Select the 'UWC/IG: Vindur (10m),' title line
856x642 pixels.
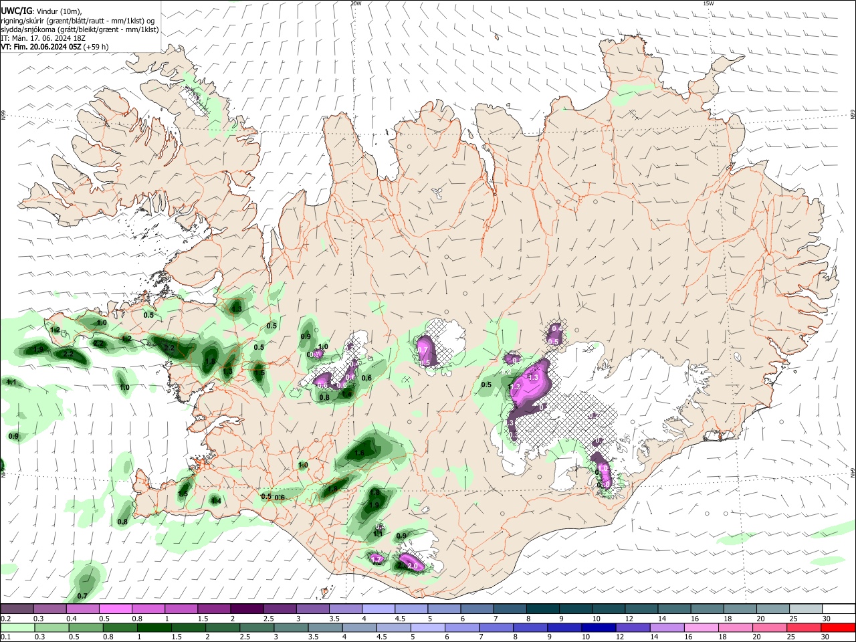click(x=41, y=11)
